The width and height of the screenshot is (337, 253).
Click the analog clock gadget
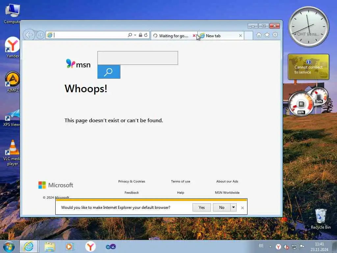(309, 27)
